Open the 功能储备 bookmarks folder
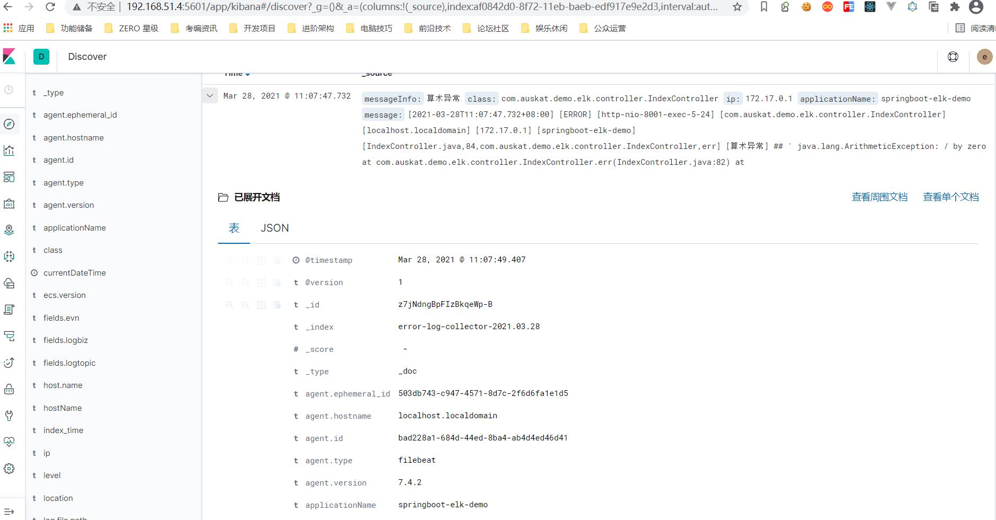This screenshot has height=520, width=996. tap(70, 29)
